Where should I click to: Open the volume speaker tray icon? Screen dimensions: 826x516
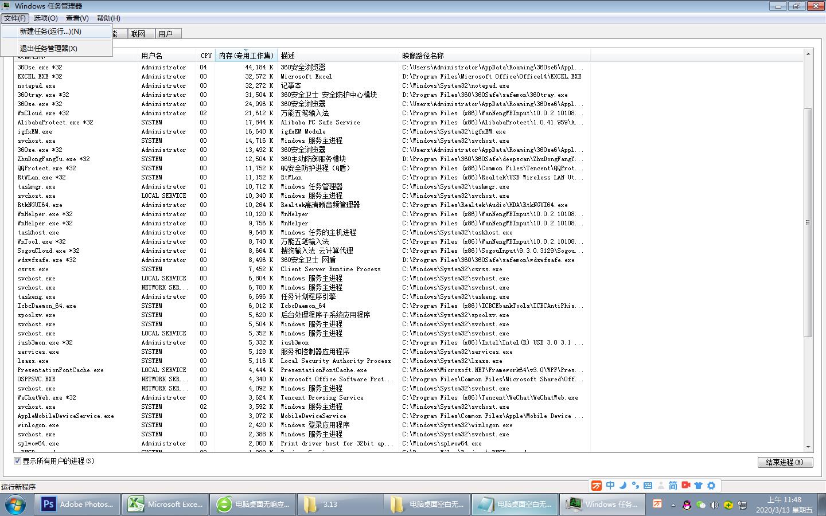click(714, 505)
